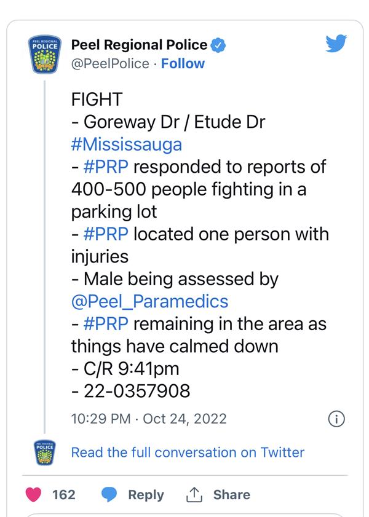Click the 162 likes count
The image size is (369, 517).
(x=64, y=495)
